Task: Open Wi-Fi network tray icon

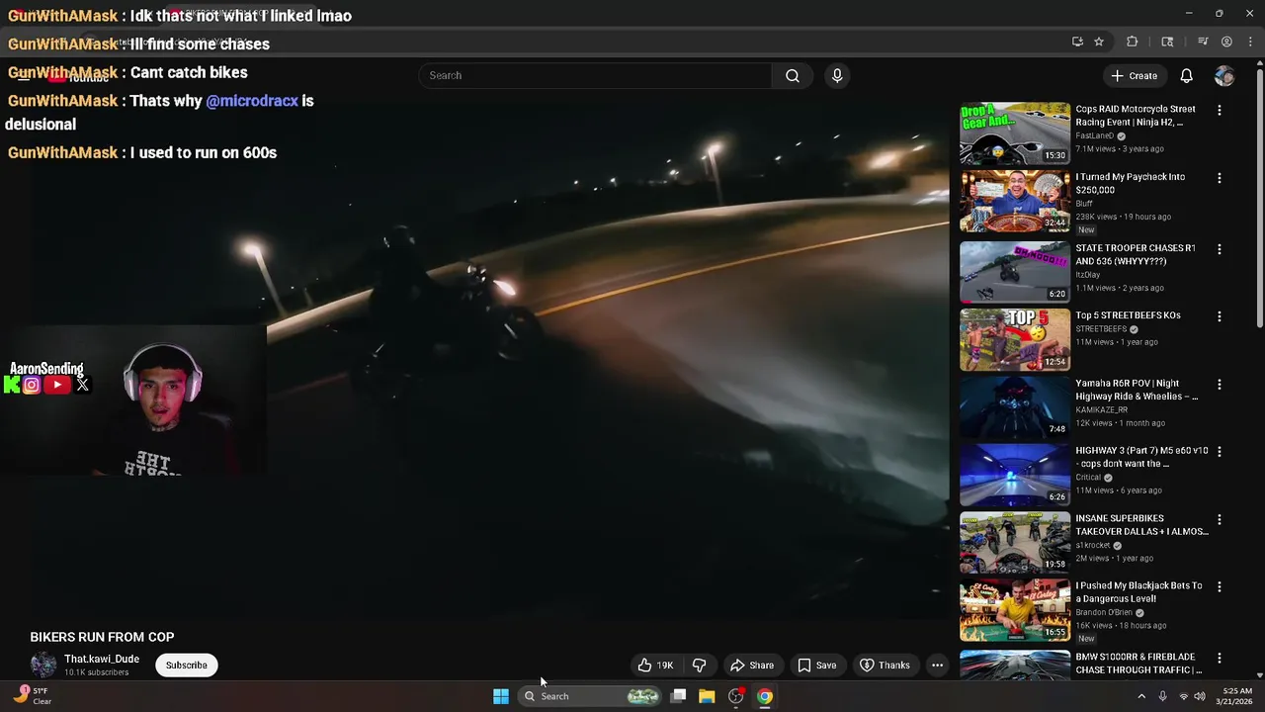Action: coord(1184,696)
